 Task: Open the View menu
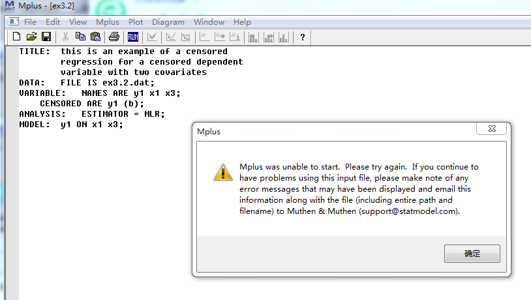[x=78, y=22]
